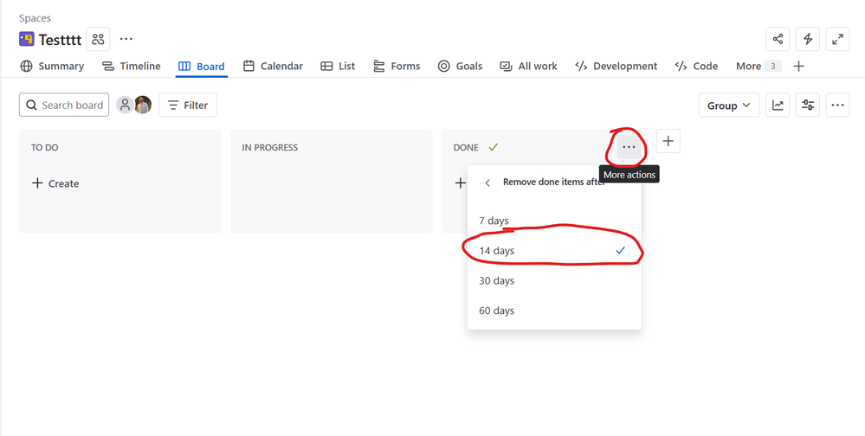865x436 pixels.
Task: Add a new column with plus button
Action: click(668, 141)
